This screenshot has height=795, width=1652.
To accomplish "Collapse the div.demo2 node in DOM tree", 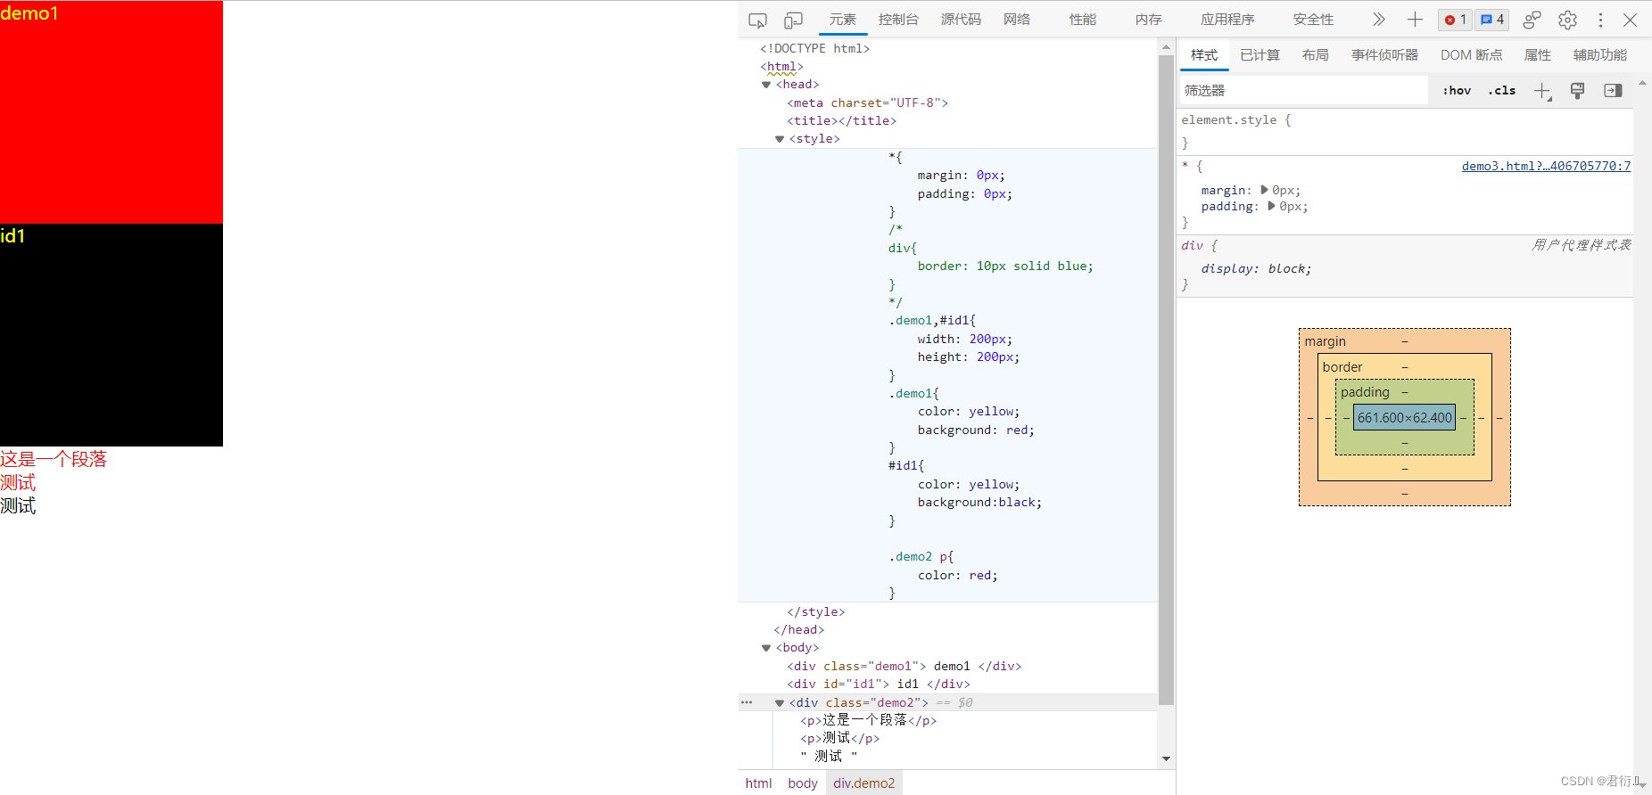I will 780,703.
